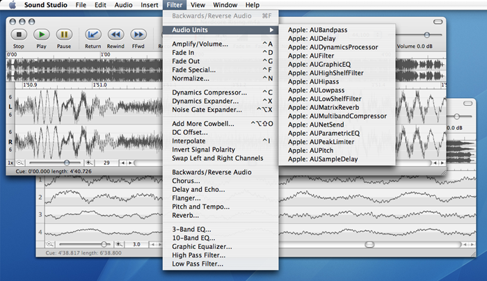The height and width of the screenshot is (281, 487).
Task: Choose Fade Special... option
Action: click(x=221, y=70)
